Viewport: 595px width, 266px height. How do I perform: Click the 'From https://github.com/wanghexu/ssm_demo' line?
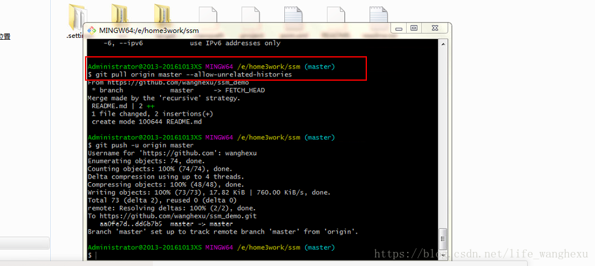168,83
